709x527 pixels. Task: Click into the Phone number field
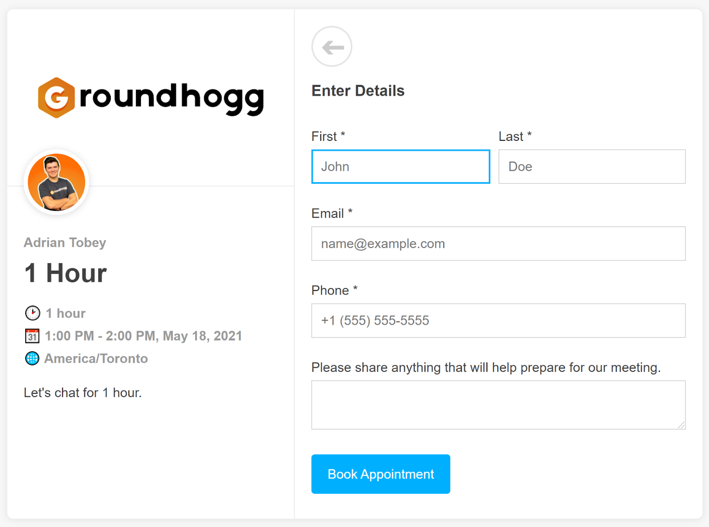pyautogui.click(x=499, y=321)
